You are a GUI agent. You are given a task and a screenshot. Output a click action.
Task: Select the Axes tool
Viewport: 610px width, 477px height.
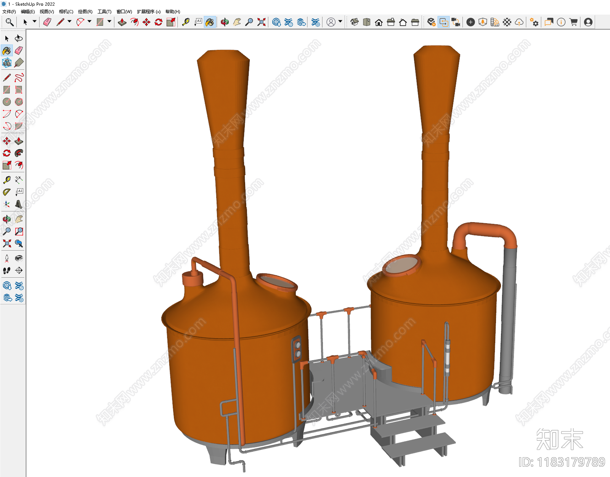(x=7, y=204)
